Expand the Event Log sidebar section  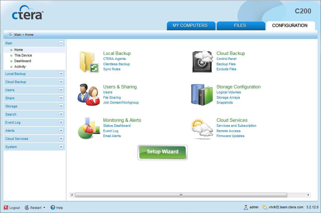tap(61, 122)
